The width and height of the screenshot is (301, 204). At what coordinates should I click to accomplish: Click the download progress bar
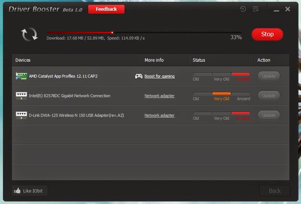coord(144,33)
